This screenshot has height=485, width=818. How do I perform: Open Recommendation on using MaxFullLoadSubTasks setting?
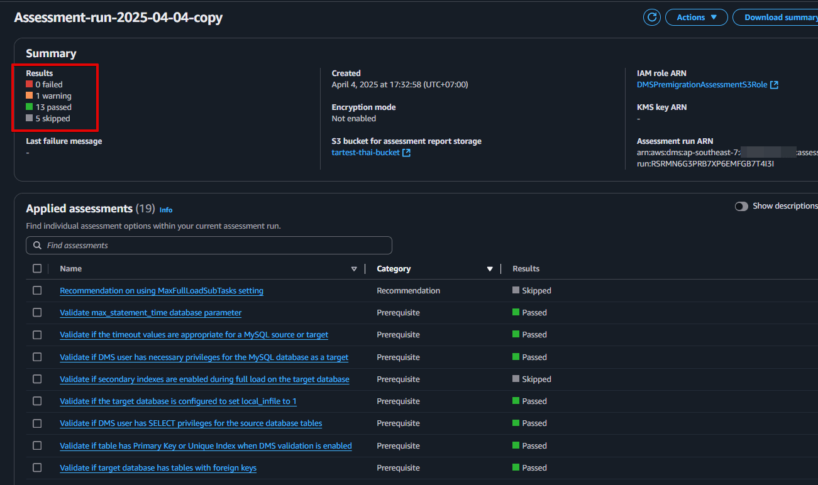click(x=162, y=291)
